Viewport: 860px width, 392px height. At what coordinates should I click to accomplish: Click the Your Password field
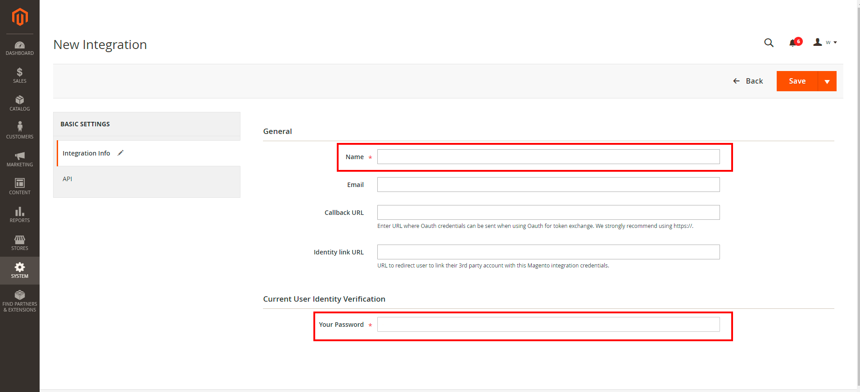[x=548, y=325]
